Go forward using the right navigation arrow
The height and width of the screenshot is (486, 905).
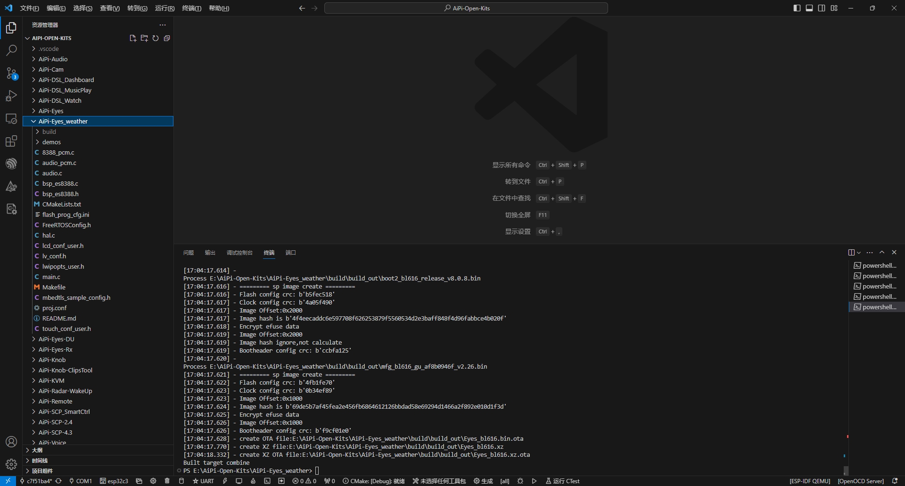[315, 8]
